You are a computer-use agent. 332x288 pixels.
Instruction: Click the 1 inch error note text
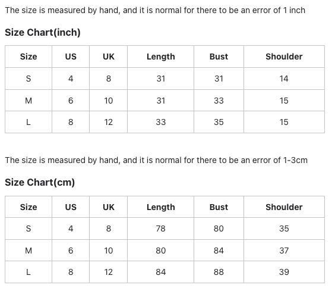point(155,10)
